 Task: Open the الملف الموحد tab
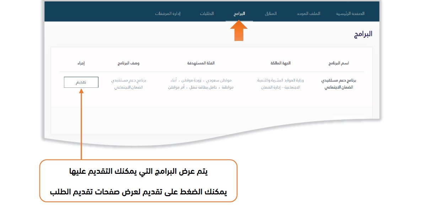308,14
